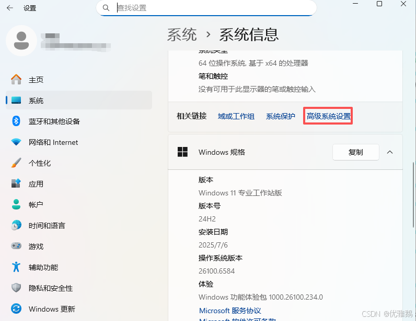The height and width of the screenshot is (321, 416).
Task: Click the Windows 规格 header text
Action: tap(222, 152)
